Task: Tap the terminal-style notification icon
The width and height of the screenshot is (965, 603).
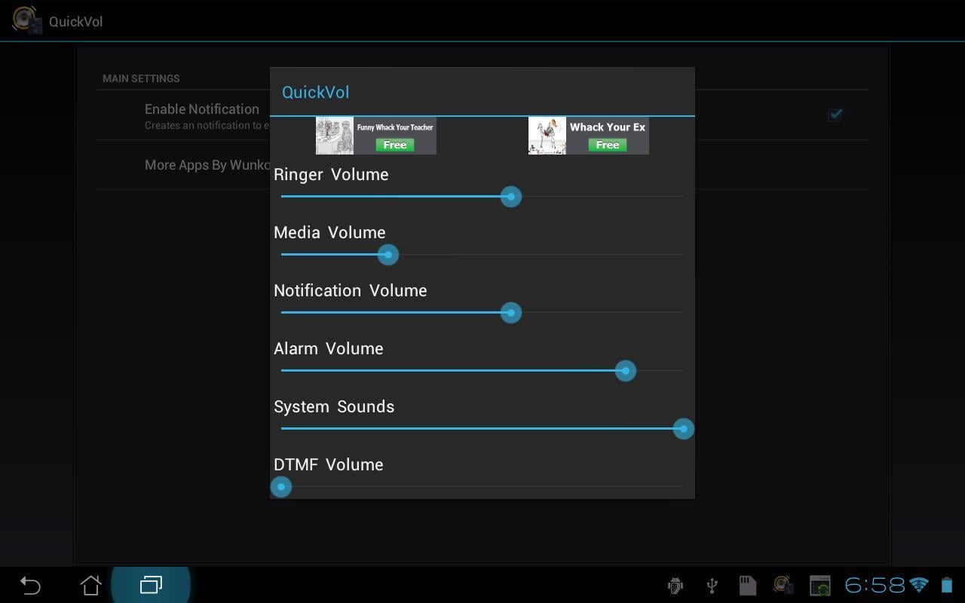Action: coord(819,585)
